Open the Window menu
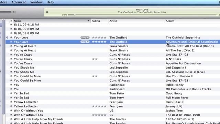 tap(36, 2)
